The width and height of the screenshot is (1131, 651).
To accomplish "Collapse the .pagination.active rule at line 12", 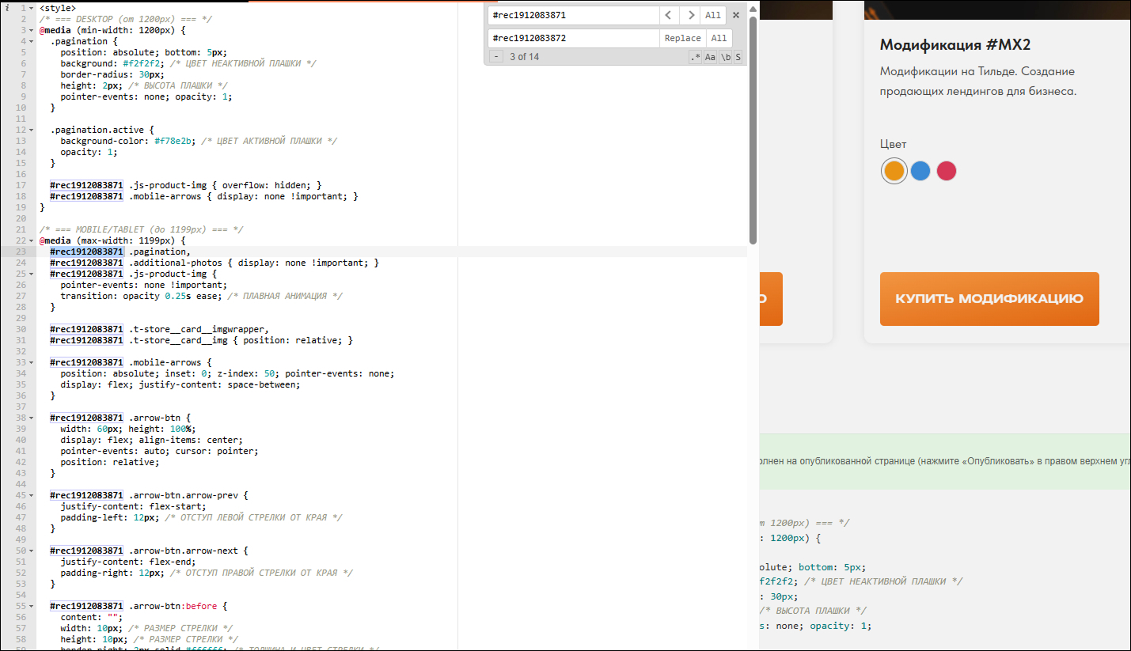I will (31, 130).
